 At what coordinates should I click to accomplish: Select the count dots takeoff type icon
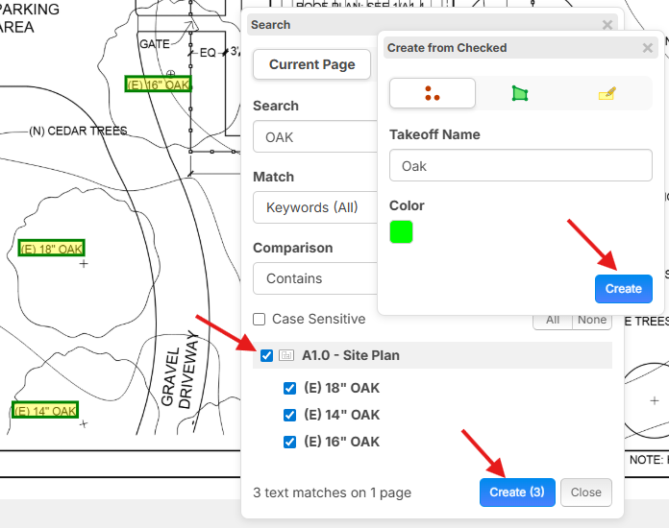[433, 93]
